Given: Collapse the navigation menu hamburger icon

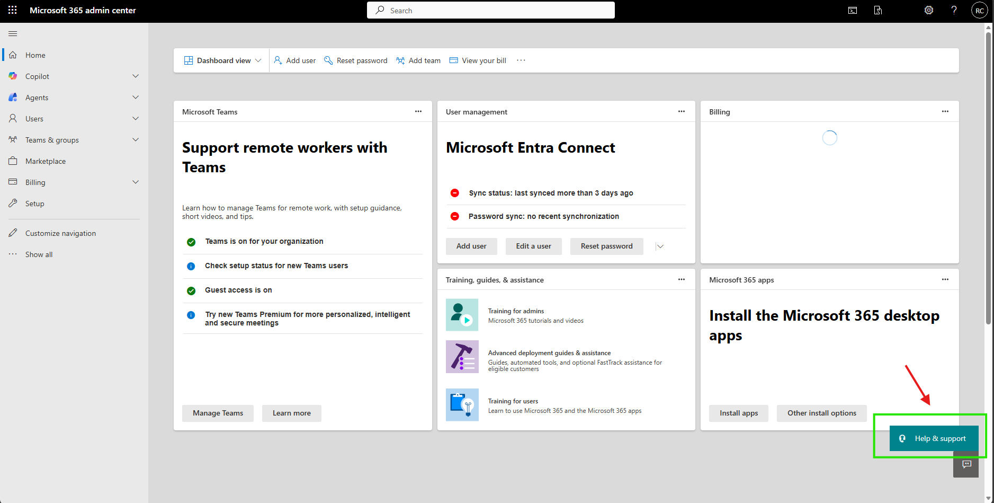Looking at the screenshot, I should [13, 34].
